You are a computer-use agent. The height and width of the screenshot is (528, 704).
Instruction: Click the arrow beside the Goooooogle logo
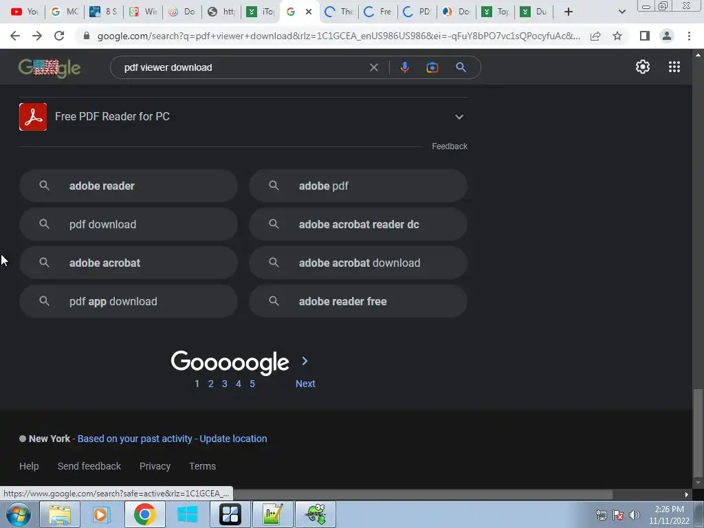coord(305,361)
